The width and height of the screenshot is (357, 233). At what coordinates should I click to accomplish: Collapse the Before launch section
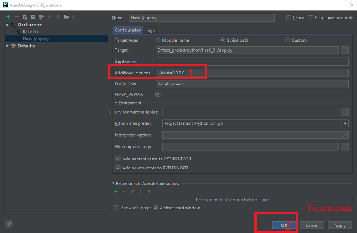pos(113,183)
